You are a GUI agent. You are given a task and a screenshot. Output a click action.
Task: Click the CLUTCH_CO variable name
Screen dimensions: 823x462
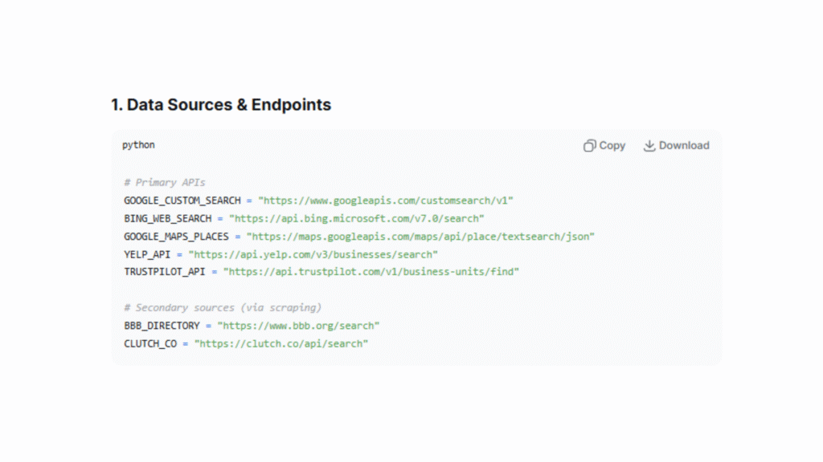point(149,343)
